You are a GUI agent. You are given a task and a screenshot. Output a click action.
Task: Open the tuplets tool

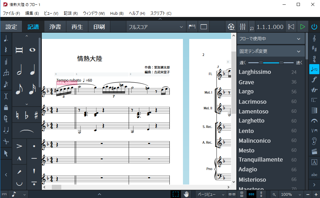(x=6, y=73)
